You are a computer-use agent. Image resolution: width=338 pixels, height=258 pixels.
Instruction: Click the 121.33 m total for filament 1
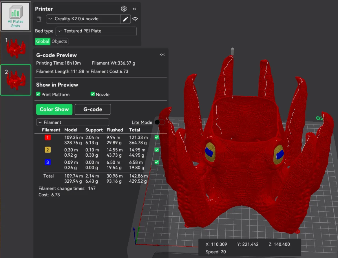(138, 138)
